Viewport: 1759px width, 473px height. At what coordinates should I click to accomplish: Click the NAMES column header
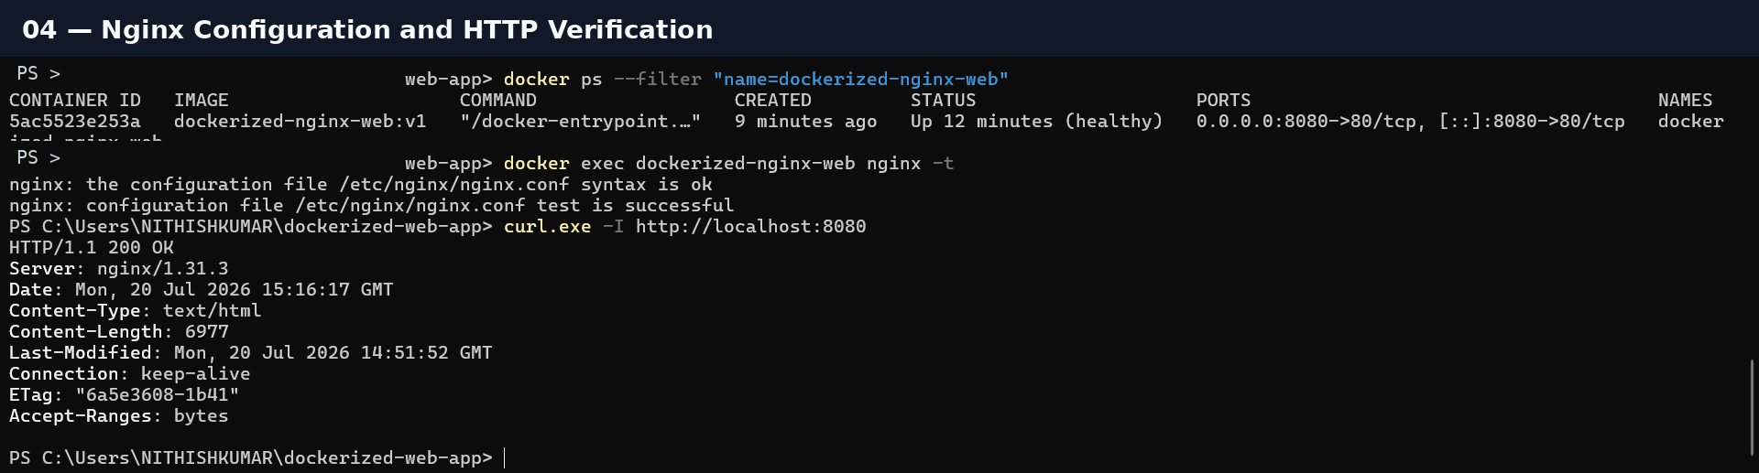[x=1685, y=100]
